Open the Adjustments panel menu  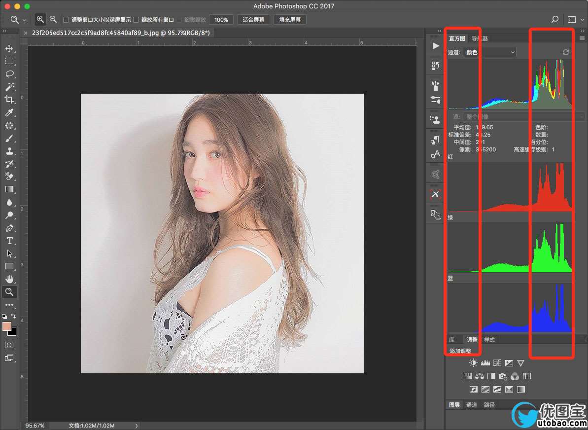tap(582, 340)
